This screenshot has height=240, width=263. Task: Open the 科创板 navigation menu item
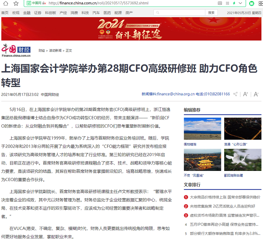[50, 13]
